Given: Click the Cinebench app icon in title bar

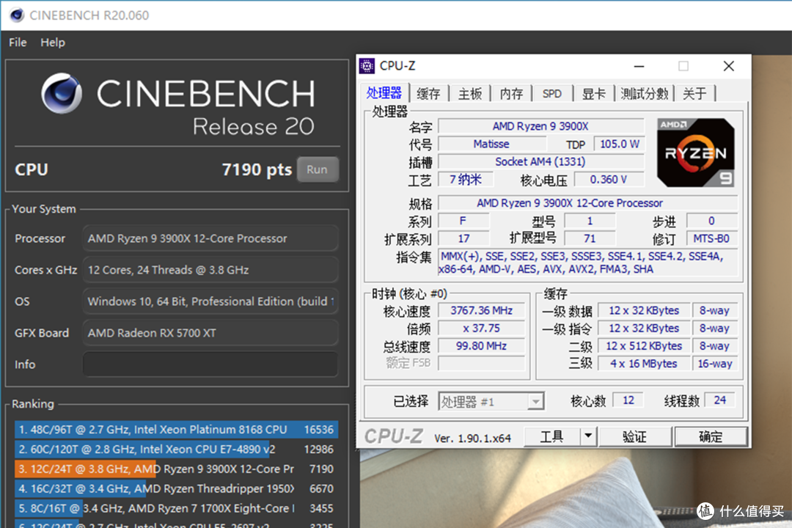Looking at the screenshot, I should (16, 15).
